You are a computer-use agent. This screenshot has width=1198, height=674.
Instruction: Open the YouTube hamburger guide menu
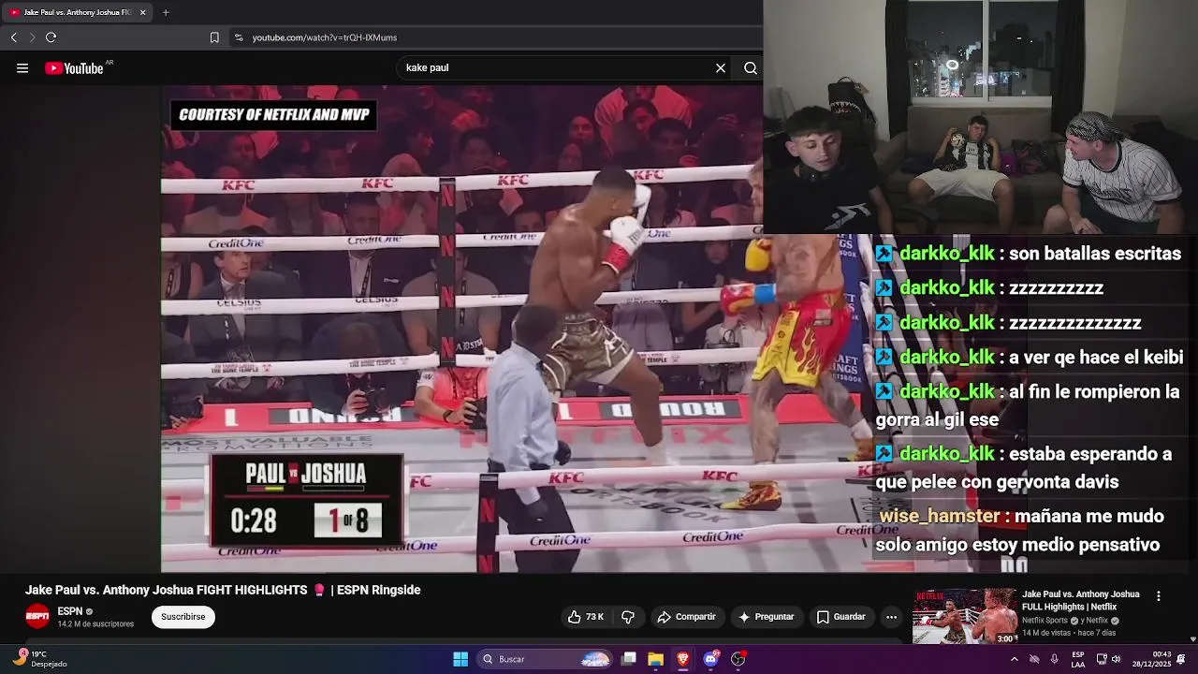click(x=22, y=68)
